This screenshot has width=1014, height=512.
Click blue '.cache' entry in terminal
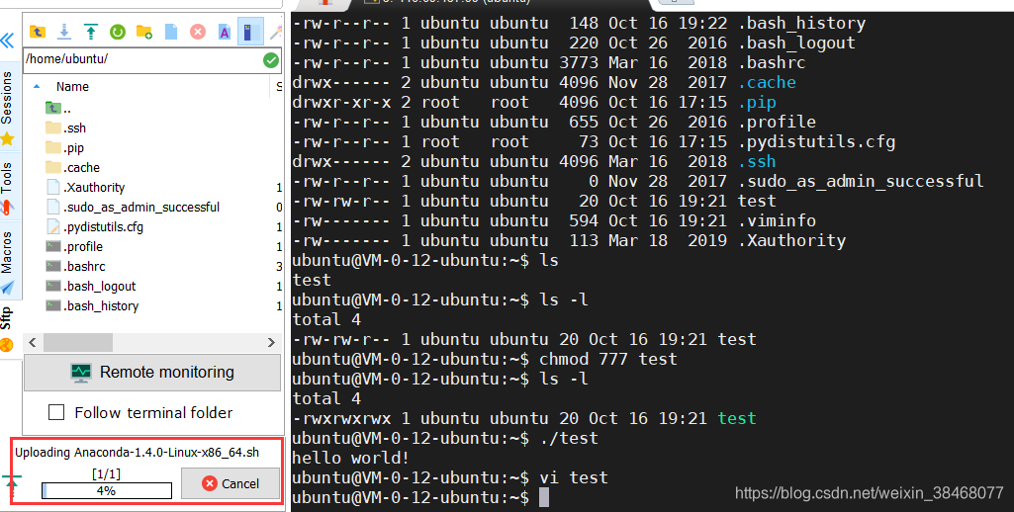(x=767, y=82)
